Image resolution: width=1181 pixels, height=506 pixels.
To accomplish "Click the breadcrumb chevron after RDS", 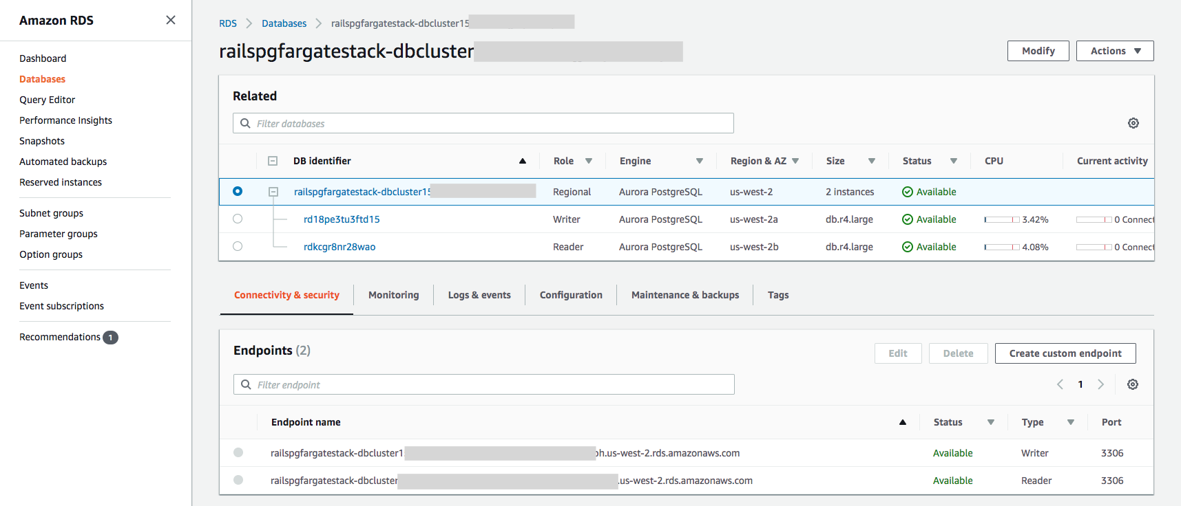I will pos(249,23).
